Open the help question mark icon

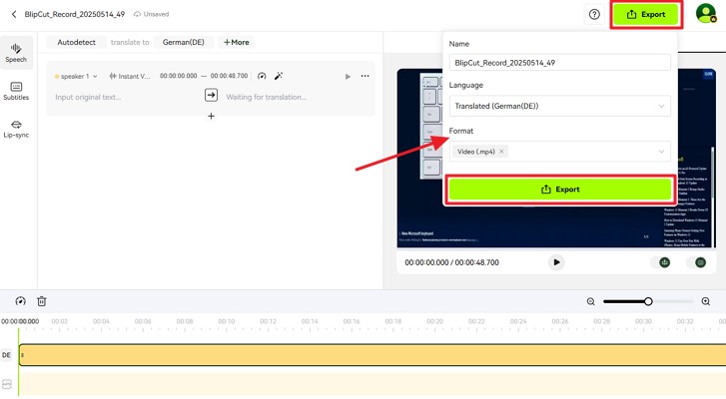[594, 14]
